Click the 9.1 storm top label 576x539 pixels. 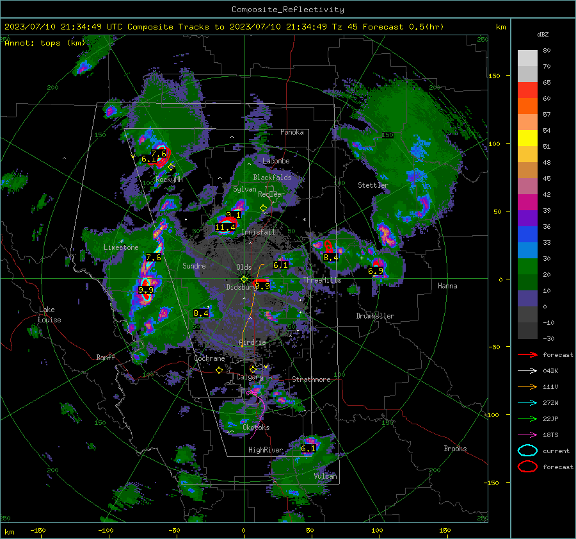click(x=233, y=215)
